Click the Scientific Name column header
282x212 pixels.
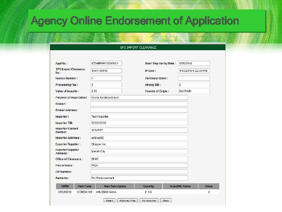[180, 186]
